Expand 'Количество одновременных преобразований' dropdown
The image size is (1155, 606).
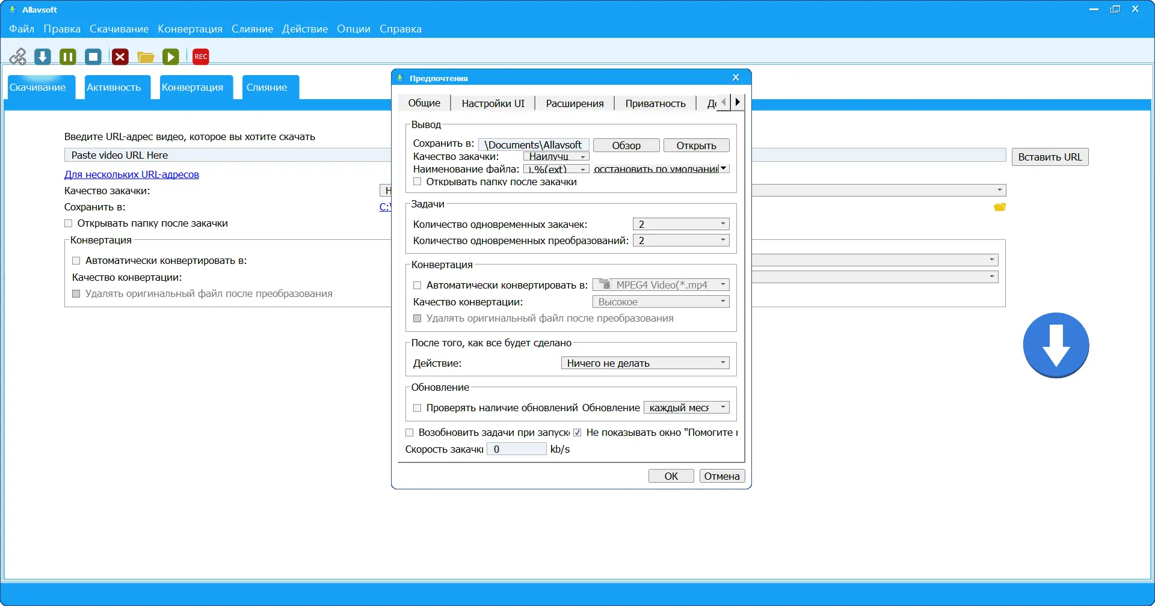(x=681, y=240)
